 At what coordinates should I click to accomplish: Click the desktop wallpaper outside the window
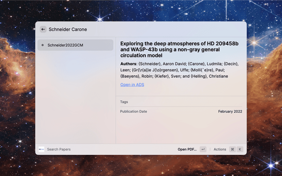tap(18, 88)
